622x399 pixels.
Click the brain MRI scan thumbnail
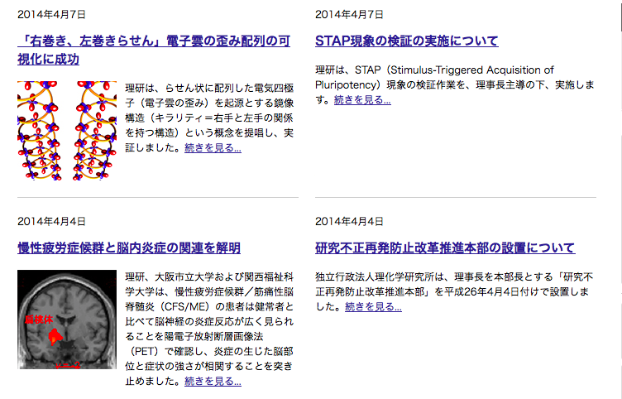(x=67, y=320)
